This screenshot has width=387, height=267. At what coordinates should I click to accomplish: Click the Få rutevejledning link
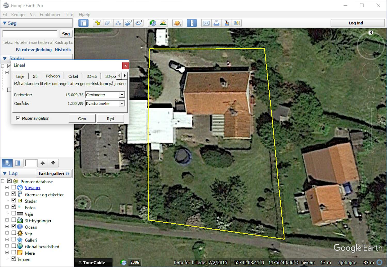tap(34, 50)
